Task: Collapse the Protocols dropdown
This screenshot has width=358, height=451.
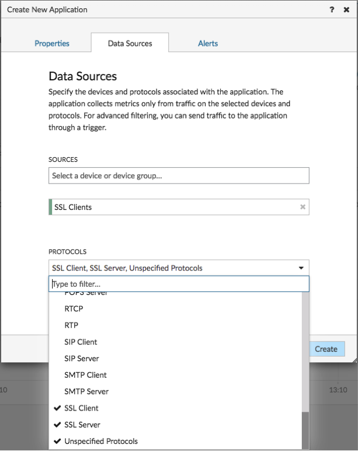Action: [x=301, y=268]
